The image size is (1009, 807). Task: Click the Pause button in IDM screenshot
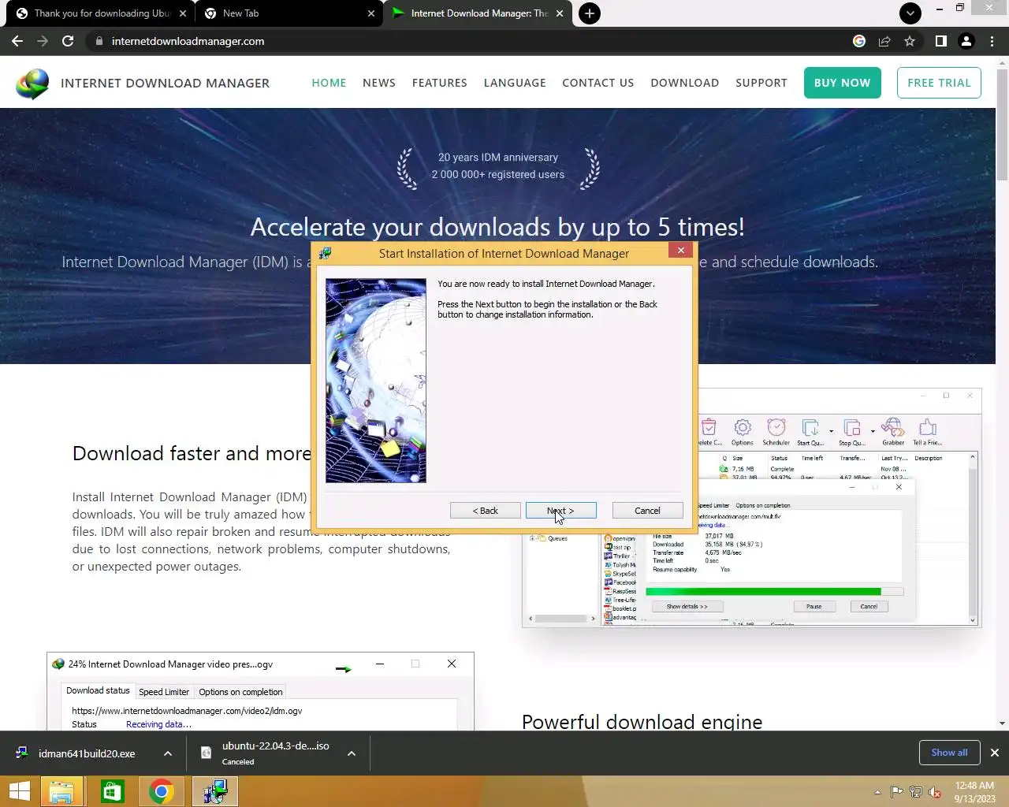pos(814,607)
